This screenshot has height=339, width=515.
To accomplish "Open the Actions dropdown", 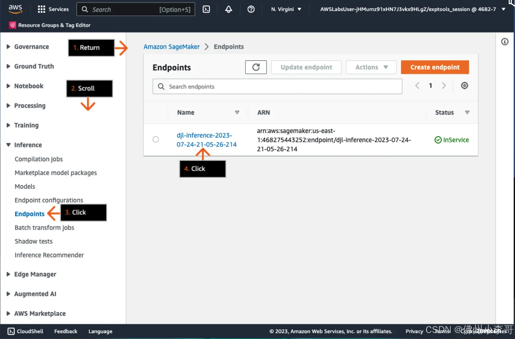I will (371, 67).
